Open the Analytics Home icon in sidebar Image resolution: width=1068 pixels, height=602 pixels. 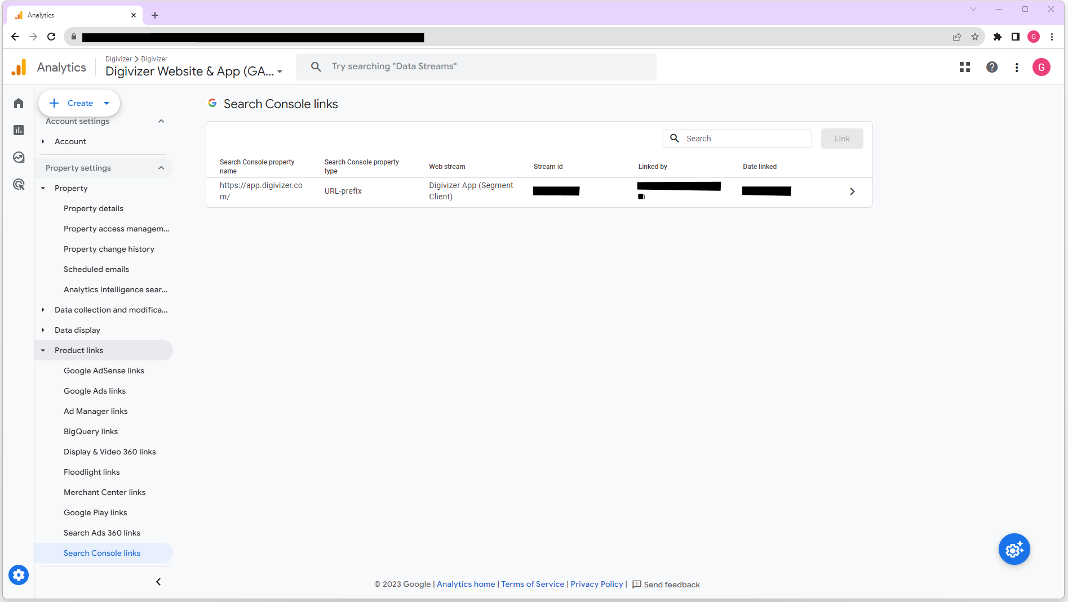click(19, 103)
